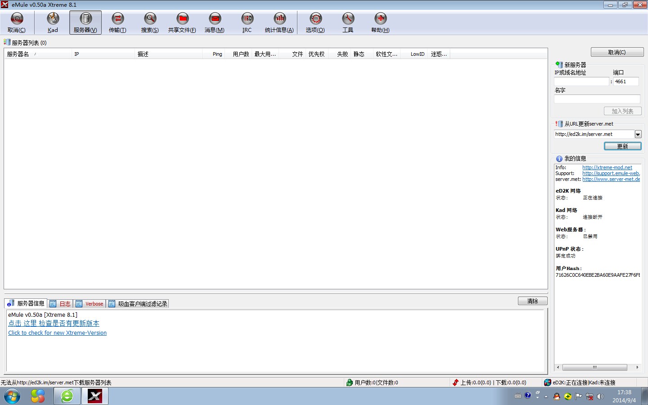Switch to the 吸血客户端过滤记录 tab
The height and width of the screenshot is (405, 648).
[138, 304]
